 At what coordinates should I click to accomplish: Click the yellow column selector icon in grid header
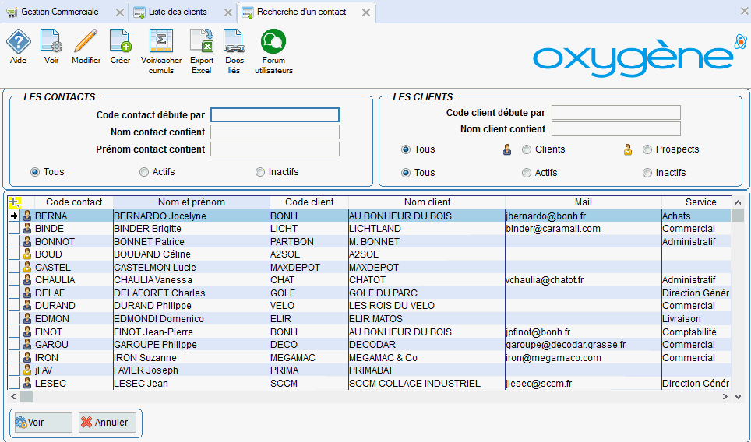[x=15, y=202]
